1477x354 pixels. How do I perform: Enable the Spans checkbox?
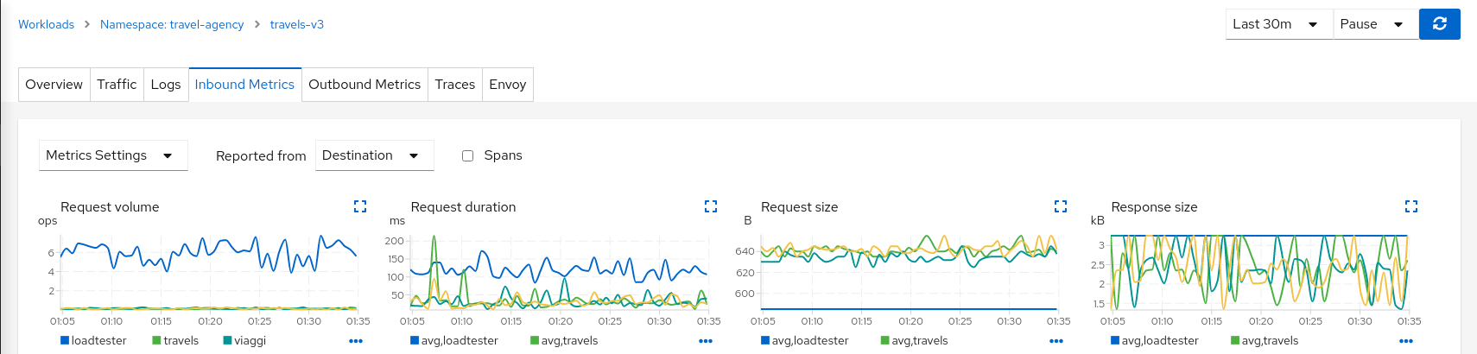(x=468, y=156)
